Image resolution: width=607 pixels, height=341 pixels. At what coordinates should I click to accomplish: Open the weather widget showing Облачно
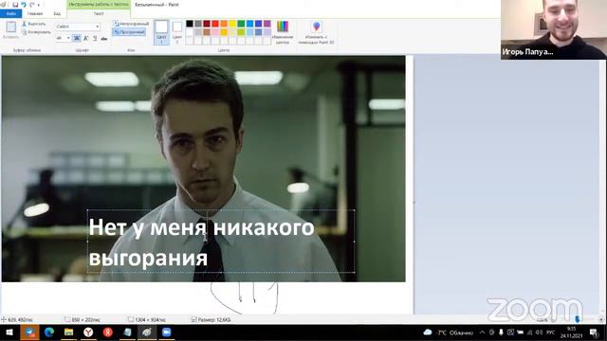[449, 332]
